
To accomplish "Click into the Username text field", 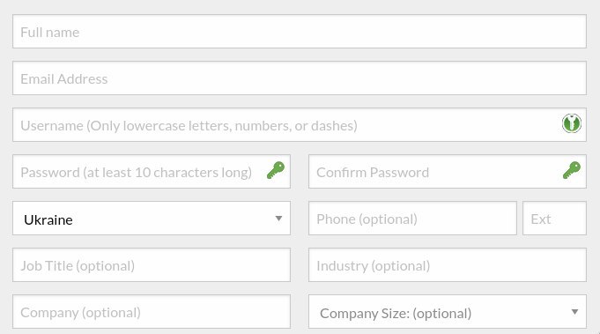I will (x=300, y=125).
